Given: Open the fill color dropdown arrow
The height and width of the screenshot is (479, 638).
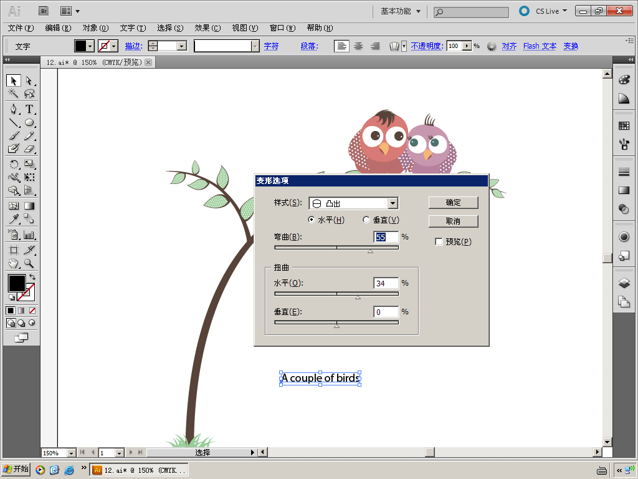Looking at the screenshot, I should 90,46.
